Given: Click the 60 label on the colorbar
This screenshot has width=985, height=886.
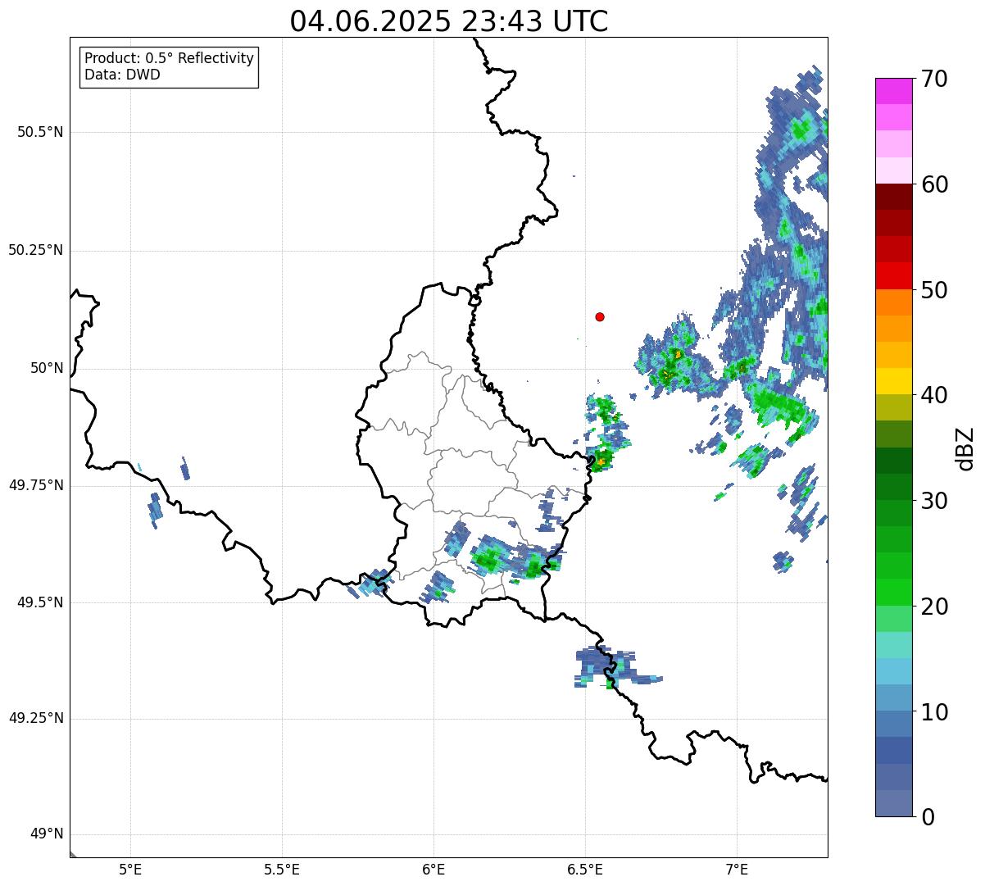Looking at the screenshot, I should click(x=934, y=184).
